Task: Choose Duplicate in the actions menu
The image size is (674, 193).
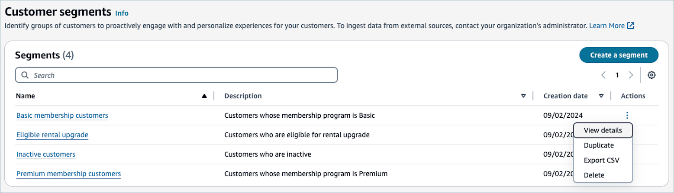Action: [x=599, y=145]
